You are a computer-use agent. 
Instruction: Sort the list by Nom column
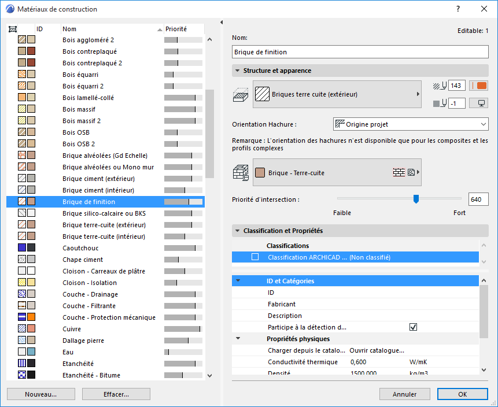tap(112, 29)
